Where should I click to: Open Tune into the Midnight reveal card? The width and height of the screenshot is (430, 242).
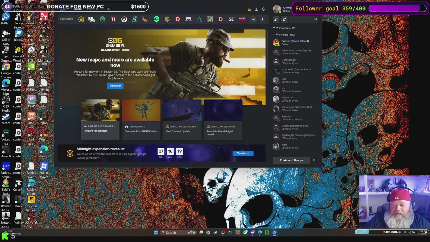[x=223, y=119]
